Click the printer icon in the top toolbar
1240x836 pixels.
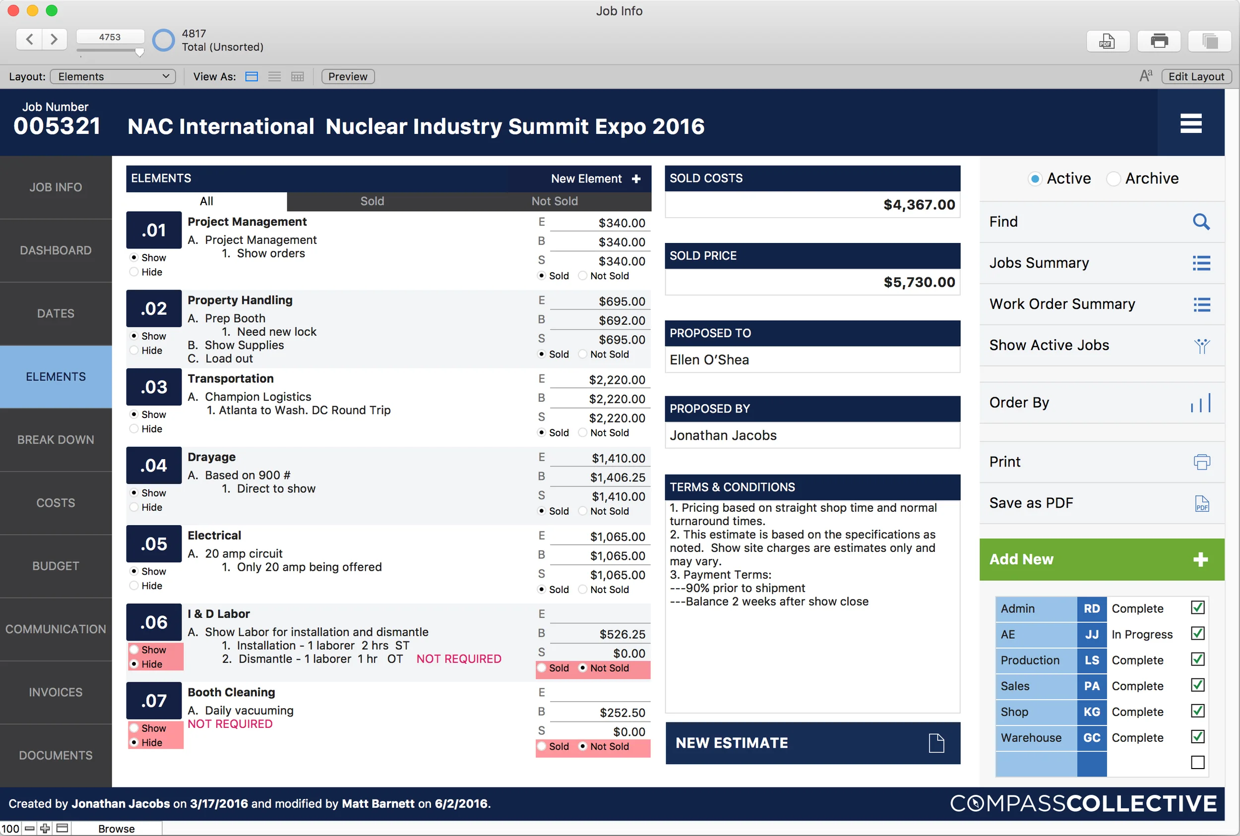[1159, 41]
